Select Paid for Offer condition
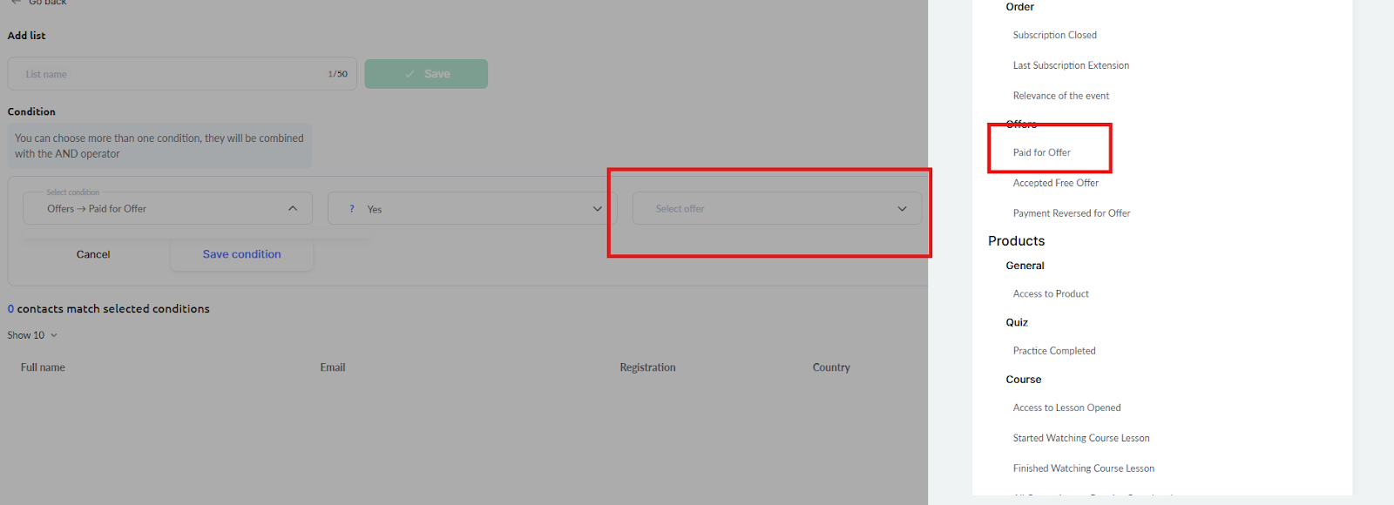The height and width of the screenshot is (505, 1394). pos(1042,152)
